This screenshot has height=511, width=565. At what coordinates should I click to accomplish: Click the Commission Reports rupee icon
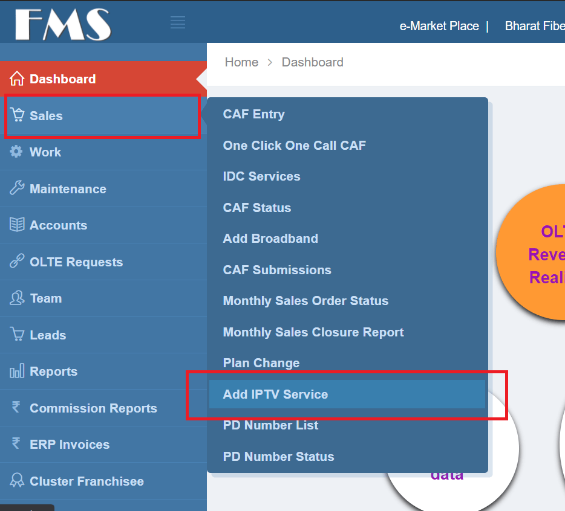17,408
